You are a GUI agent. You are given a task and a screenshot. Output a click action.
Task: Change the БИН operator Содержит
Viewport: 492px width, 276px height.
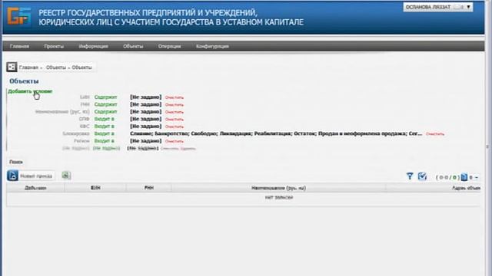point(105,97)
